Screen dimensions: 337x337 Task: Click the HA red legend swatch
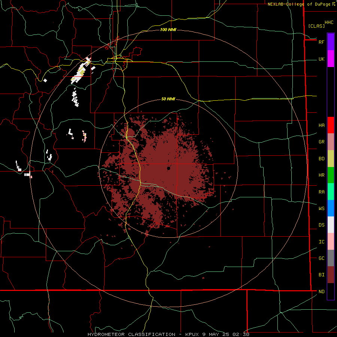(331, 125)
